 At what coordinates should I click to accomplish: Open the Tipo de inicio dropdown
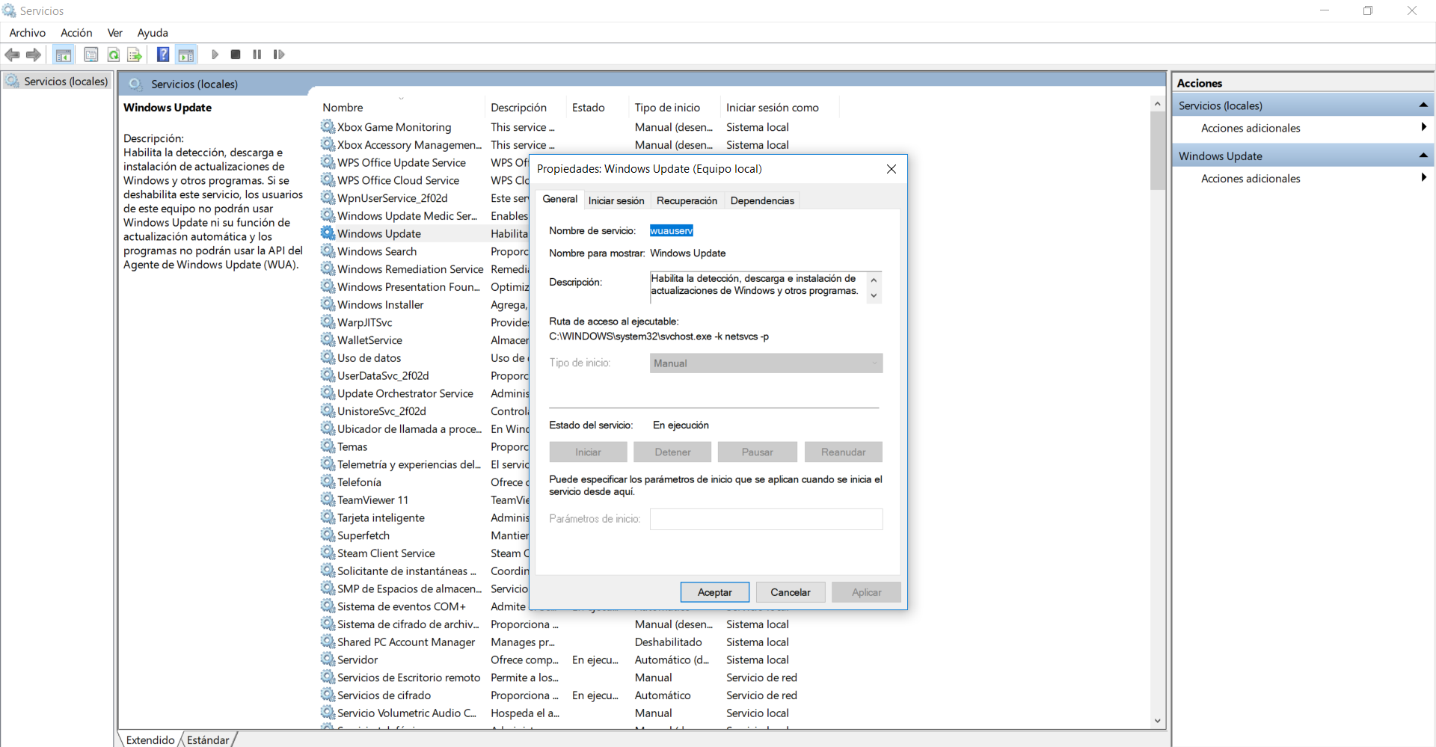click(766, 363)
